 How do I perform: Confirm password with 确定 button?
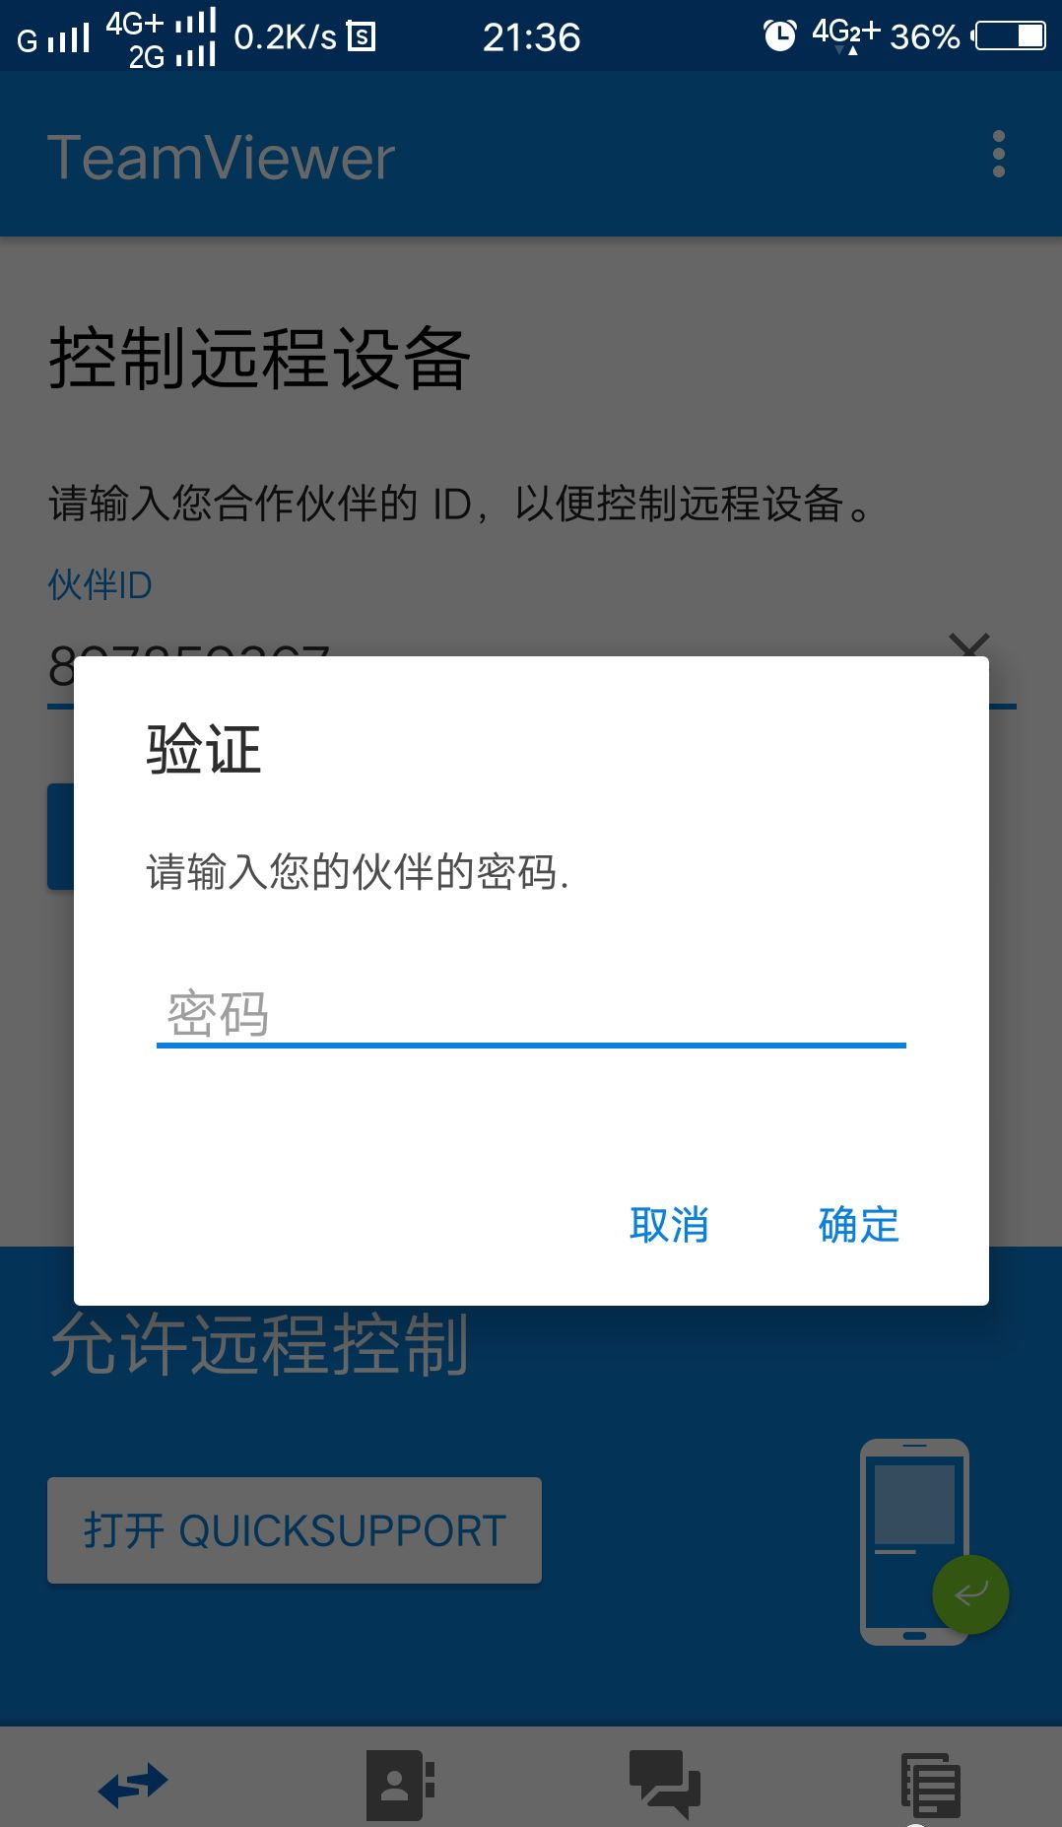pos(858,1225)
